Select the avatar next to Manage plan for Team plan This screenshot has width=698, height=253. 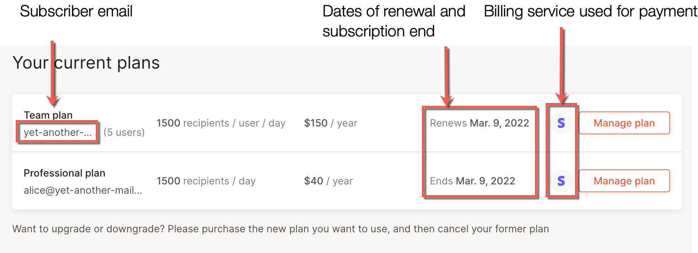click(x=561, y=123)
